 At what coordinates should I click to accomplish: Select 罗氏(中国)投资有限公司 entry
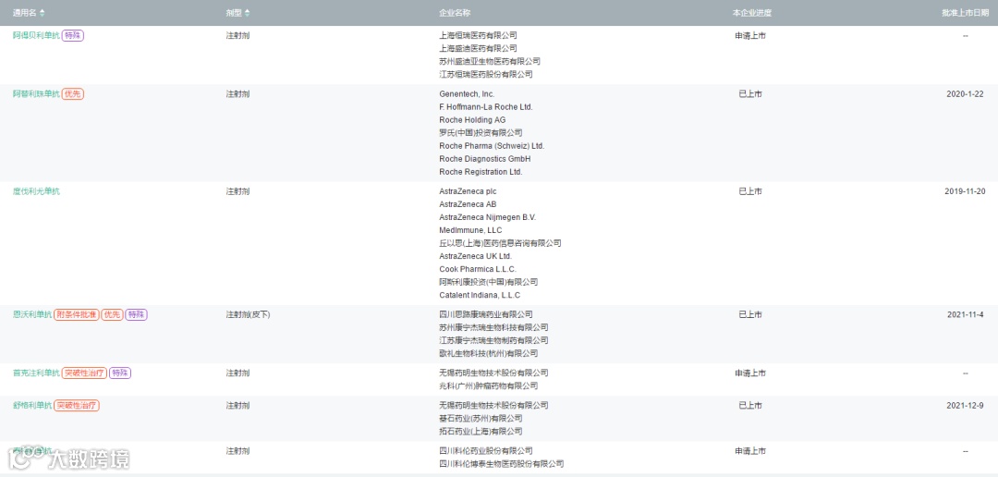tap(481, 132)
